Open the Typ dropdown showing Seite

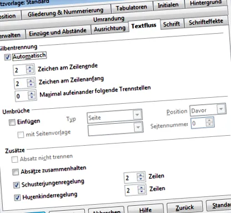coord(137,115)
